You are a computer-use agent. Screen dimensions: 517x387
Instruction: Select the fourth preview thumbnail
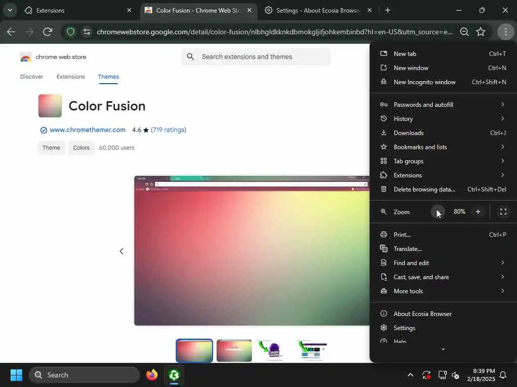click(x=312, y=351)
